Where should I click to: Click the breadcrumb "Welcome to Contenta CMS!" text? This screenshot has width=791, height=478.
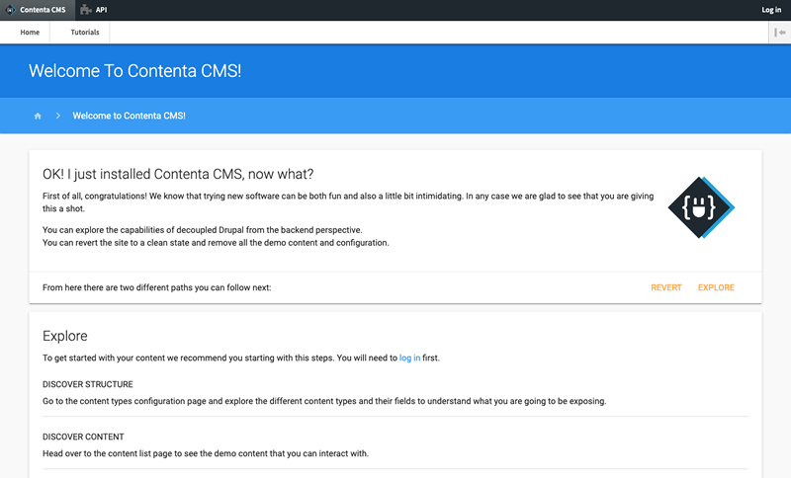click(129, 116)
